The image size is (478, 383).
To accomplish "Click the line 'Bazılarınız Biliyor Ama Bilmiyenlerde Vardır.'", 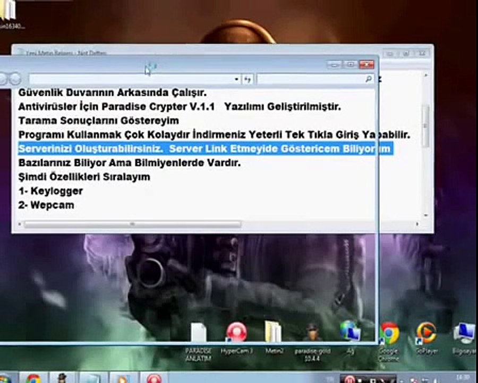I will coord(130,163).
